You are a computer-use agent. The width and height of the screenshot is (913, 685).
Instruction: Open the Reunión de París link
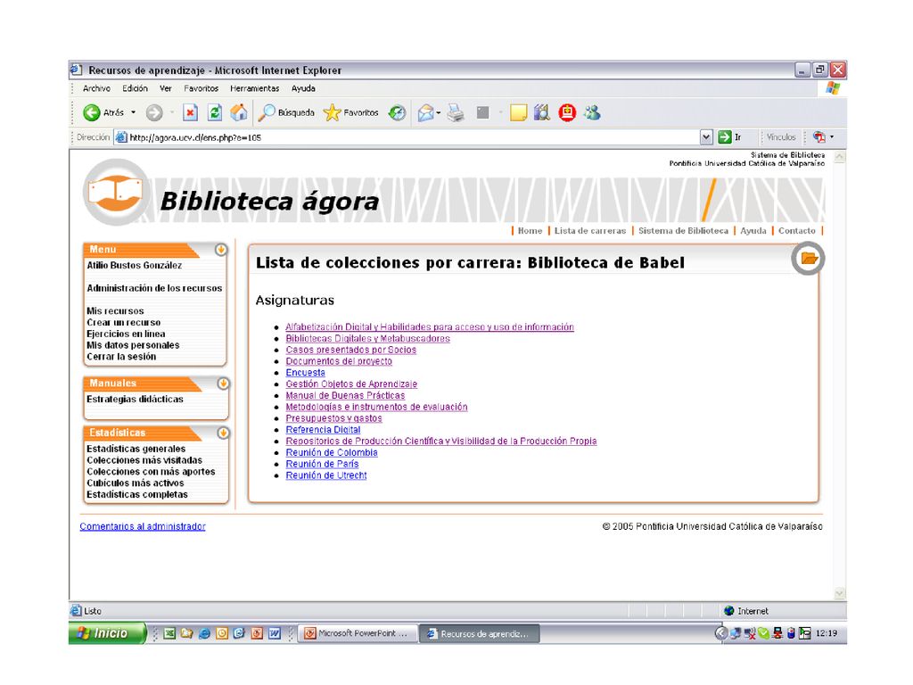322,464
